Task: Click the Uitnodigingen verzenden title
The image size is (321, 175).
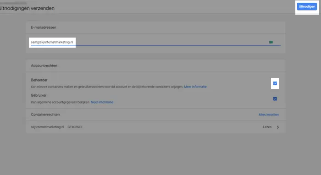Action: point(27,8)
